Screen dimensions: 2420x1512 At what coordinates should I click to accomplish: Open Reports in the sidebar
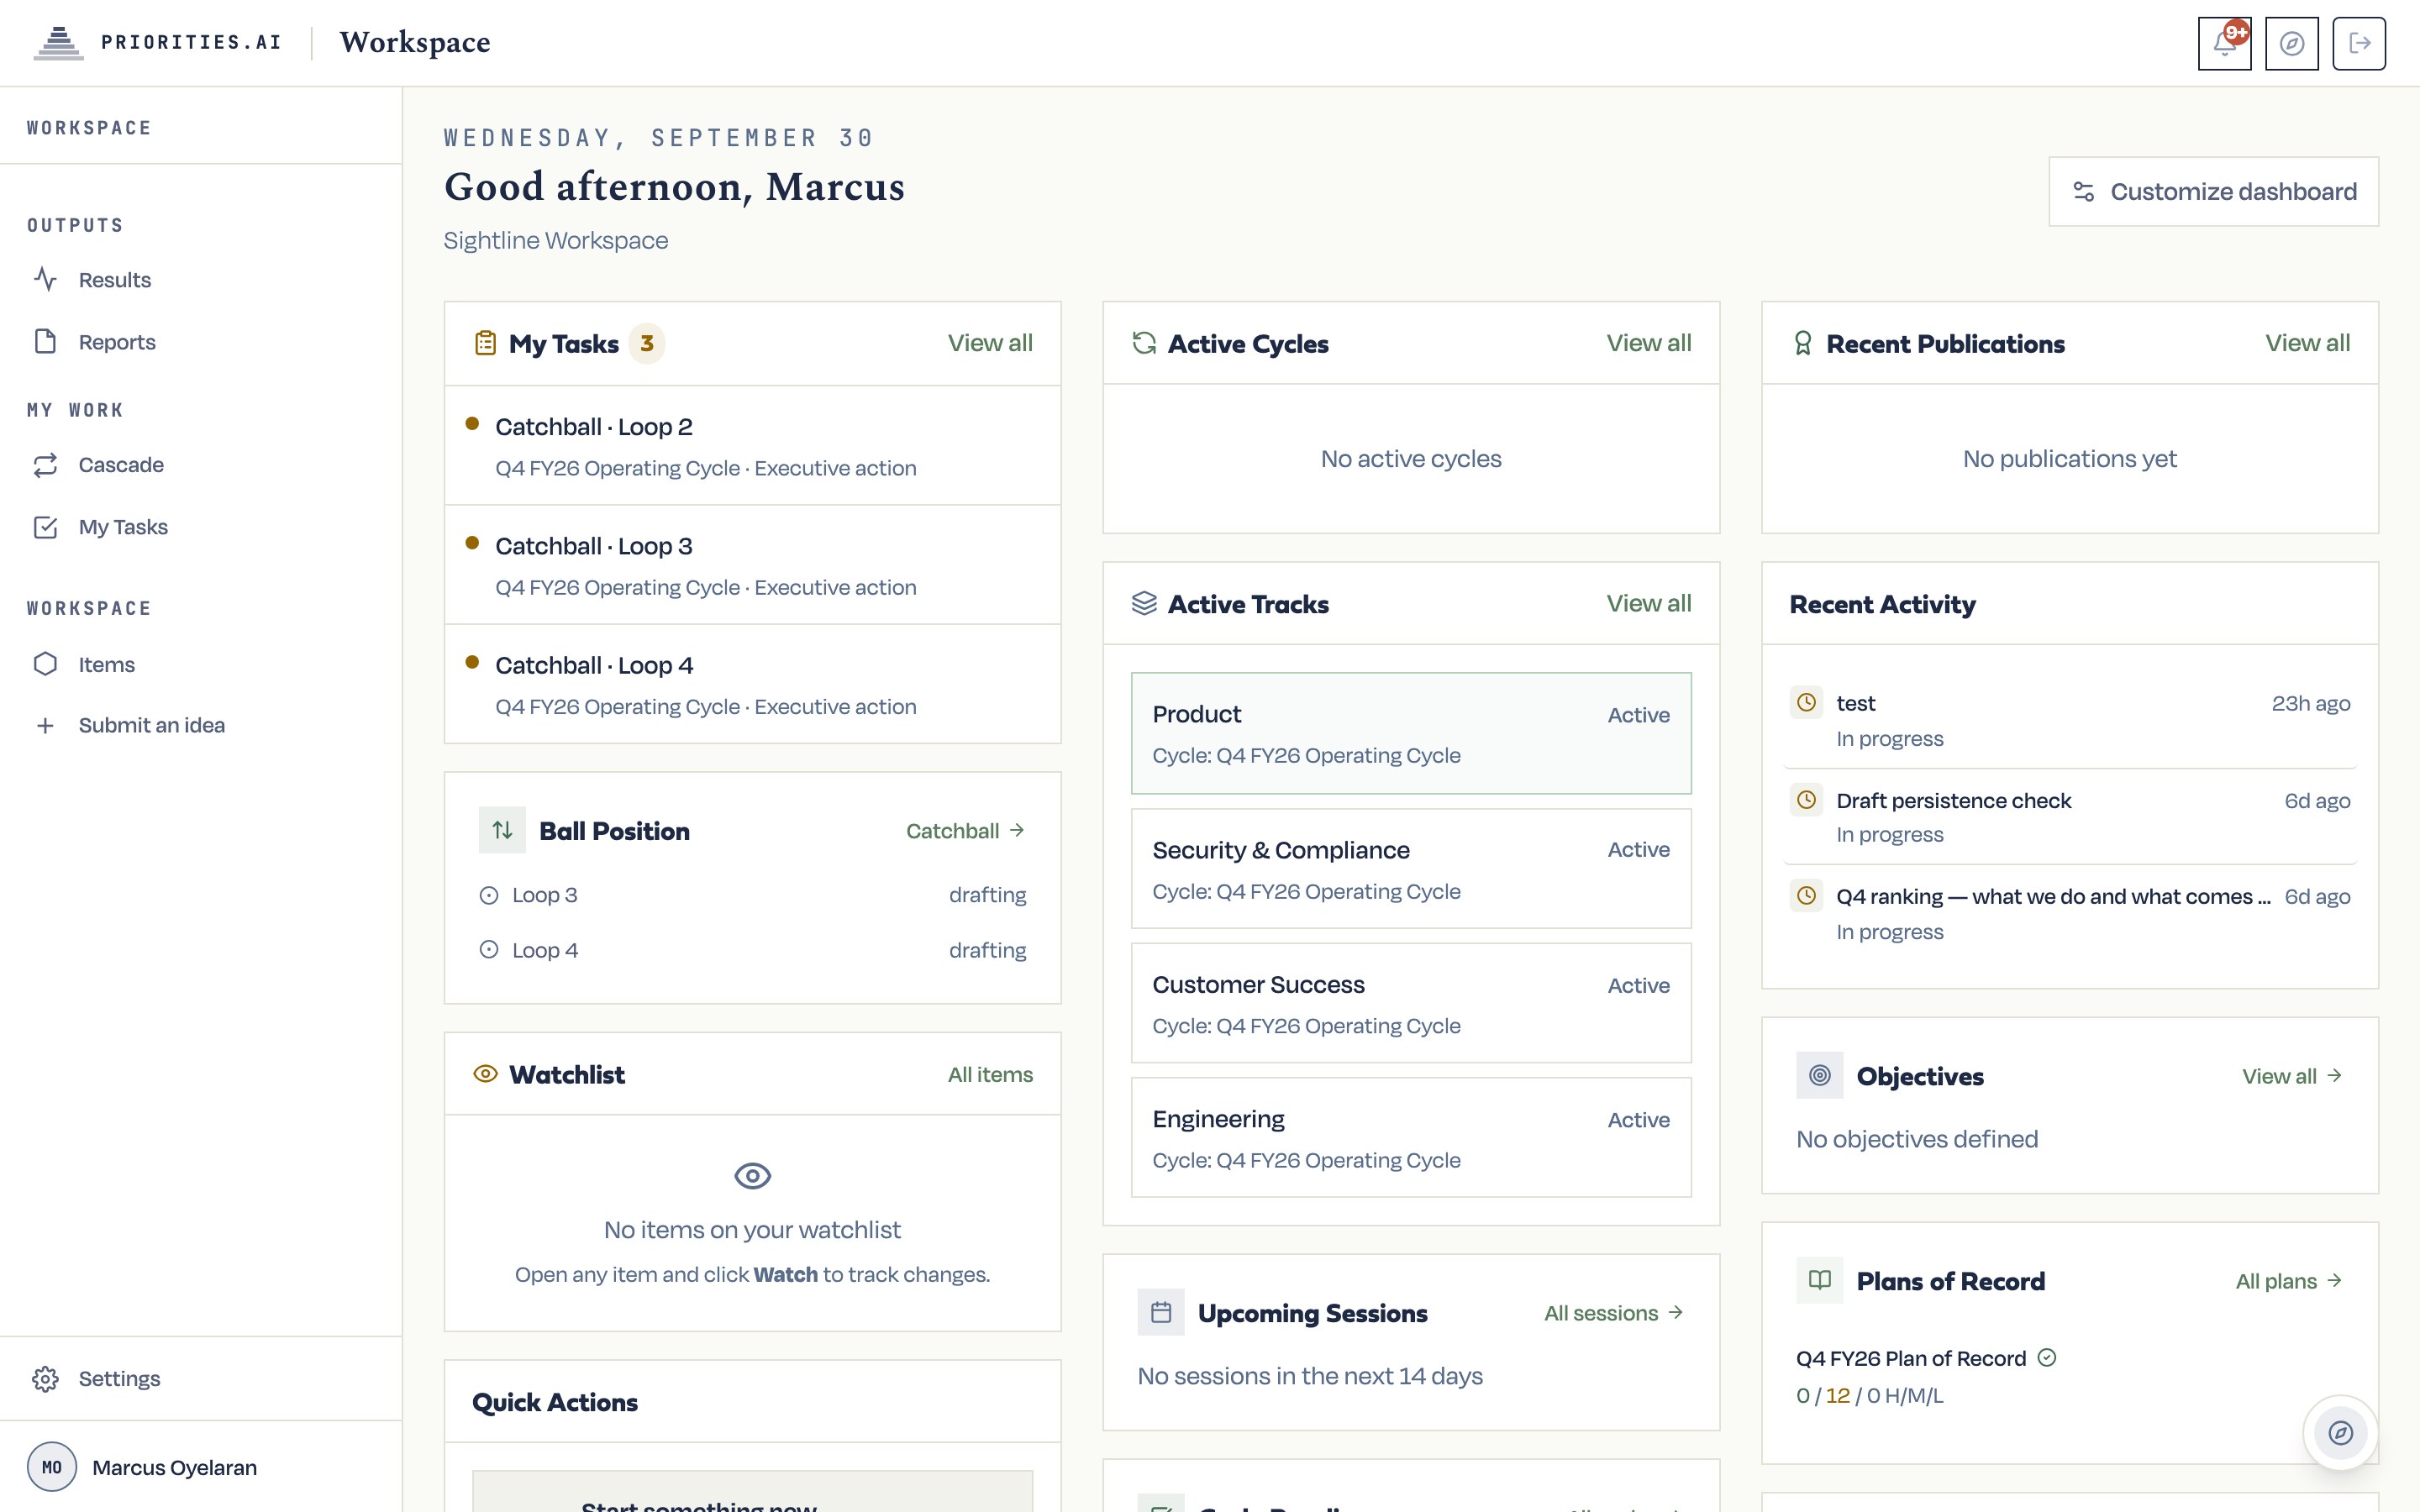(201, 342)
